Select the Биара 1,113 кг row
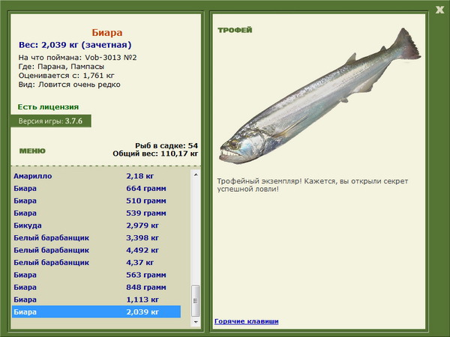 (x=97, y=299)
